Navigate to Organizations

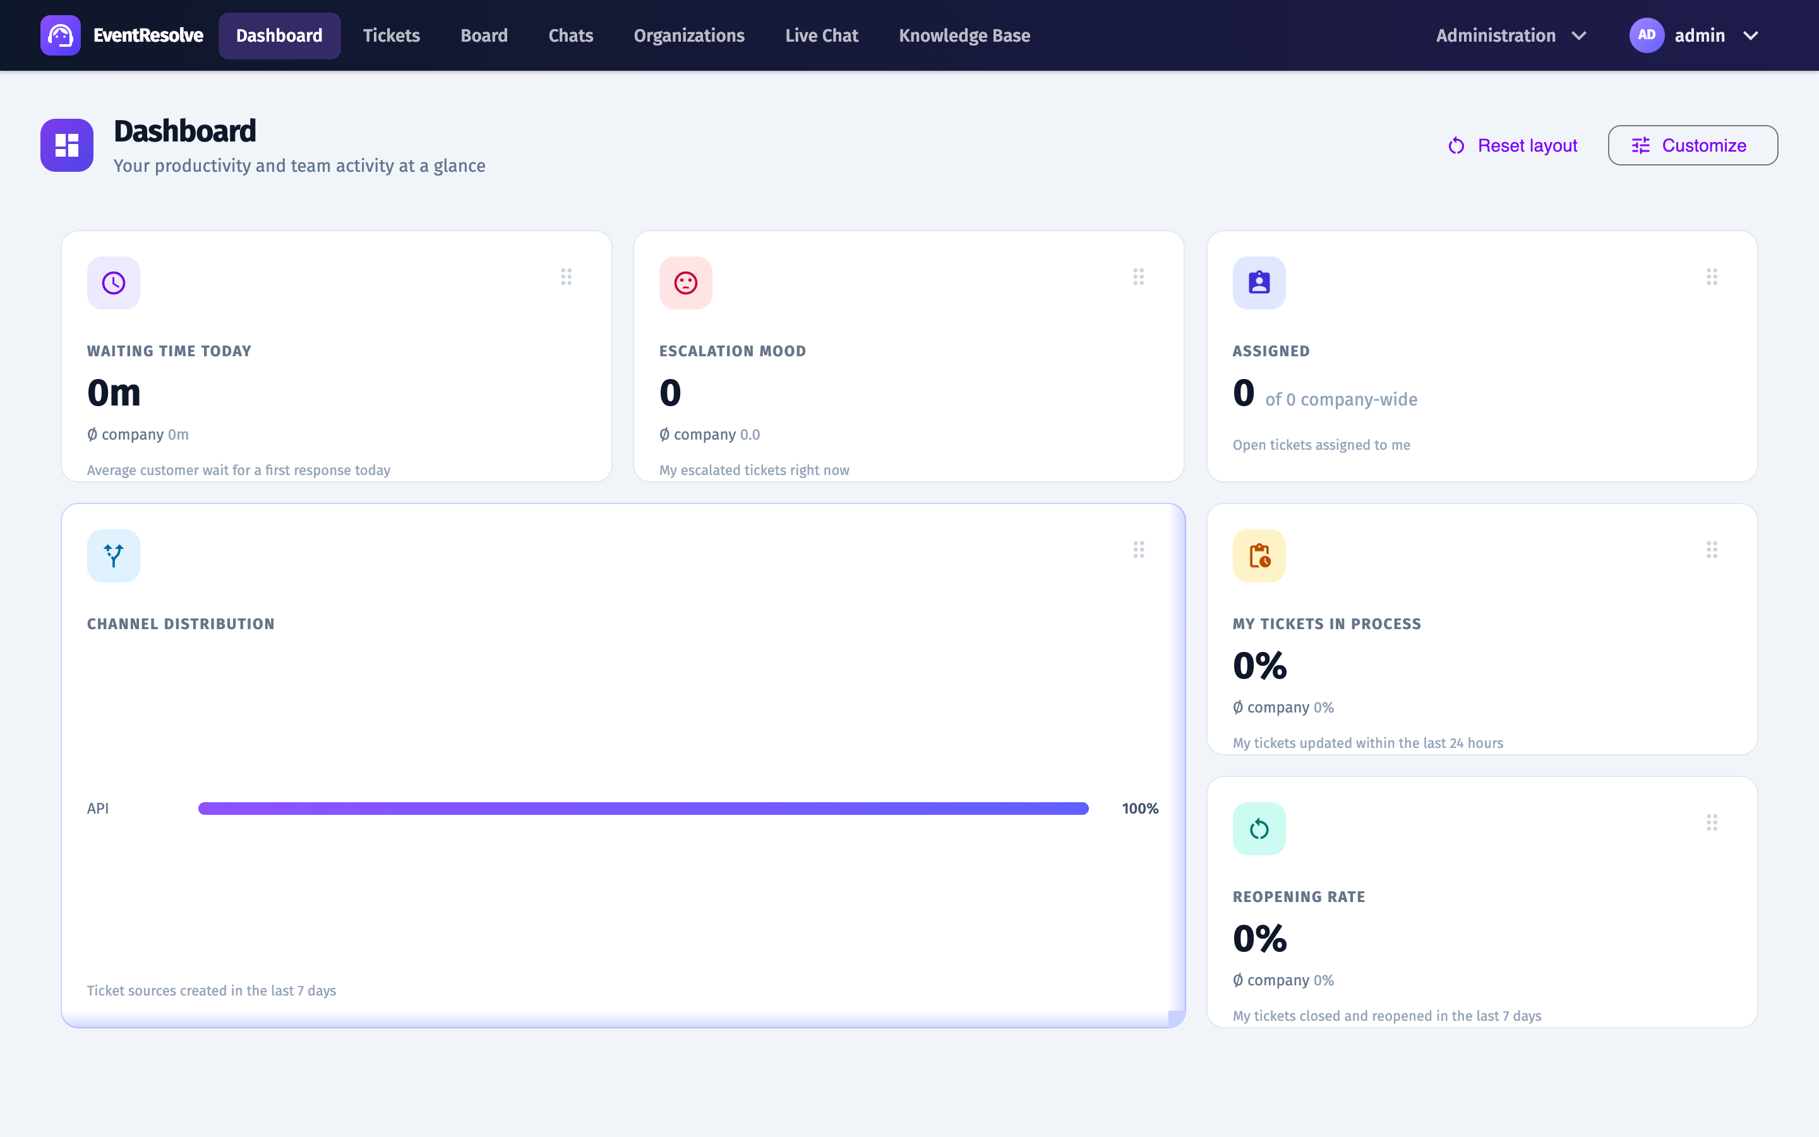click(688, 35)
